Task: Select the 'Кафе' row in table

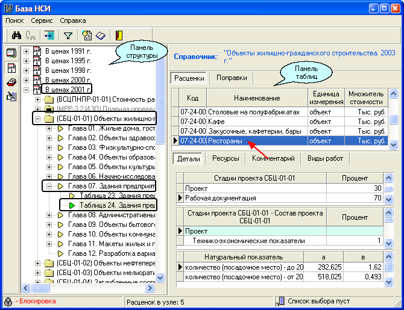Action: [x=216, y=122]
